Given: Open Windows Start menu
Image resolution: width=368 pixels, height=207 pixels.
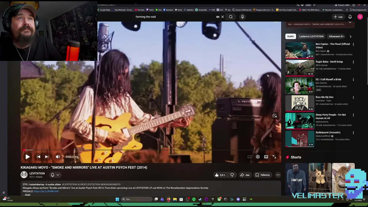Looking at the screenshot, I should pos(117,199).
